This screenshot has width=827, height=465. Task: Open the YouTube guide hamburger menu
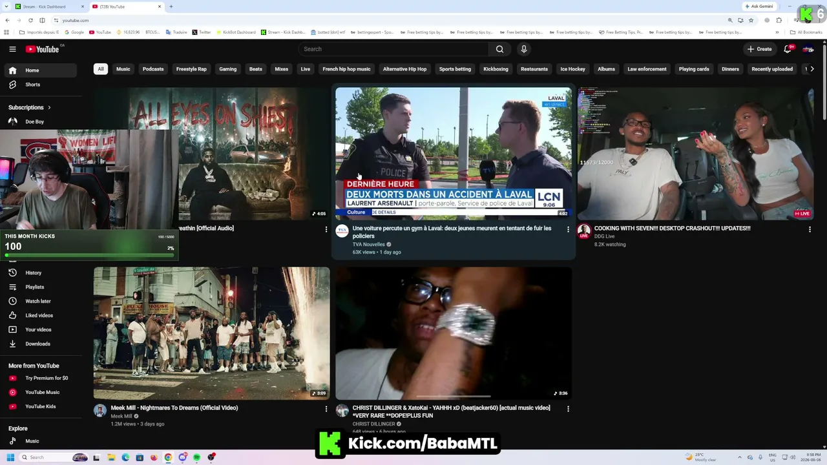(x=12, y=49)
